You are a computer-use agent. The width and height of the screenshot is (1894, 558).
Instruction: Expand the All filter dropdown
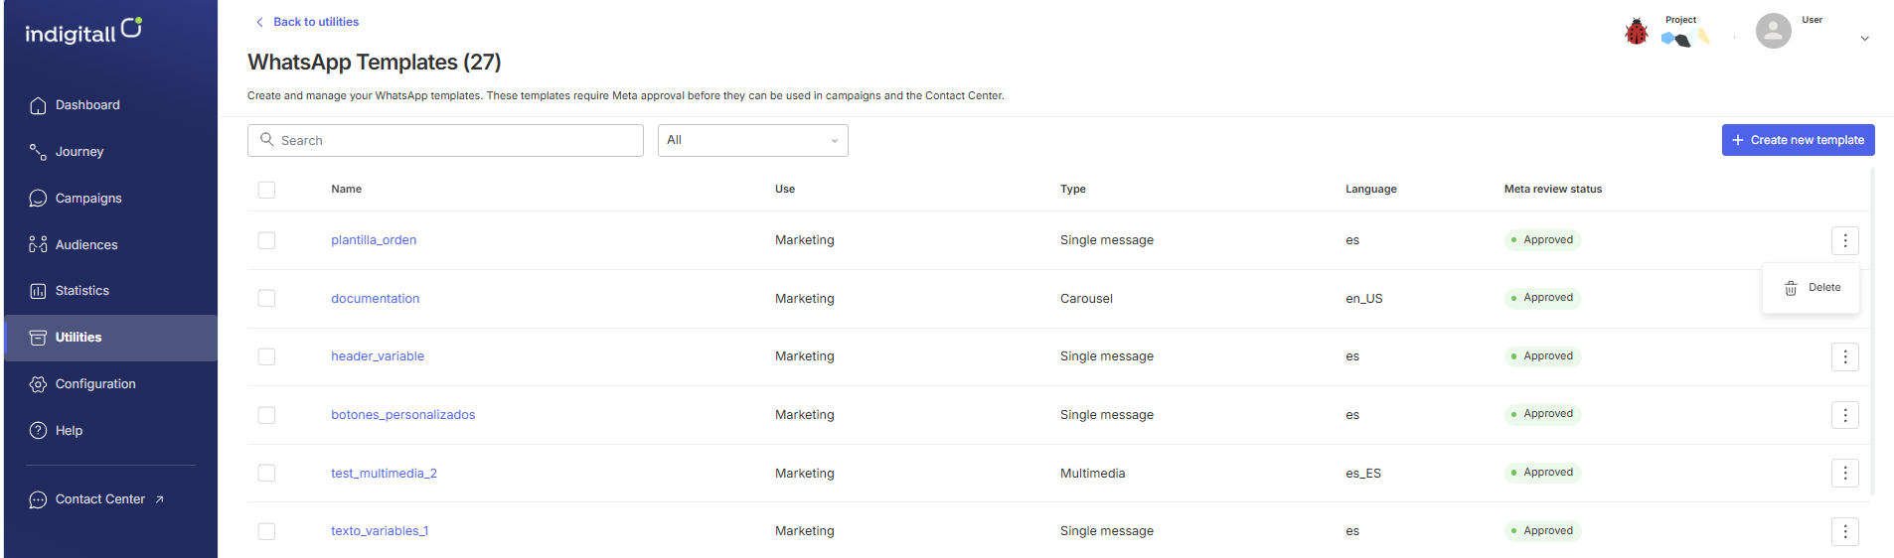point(752,140)
